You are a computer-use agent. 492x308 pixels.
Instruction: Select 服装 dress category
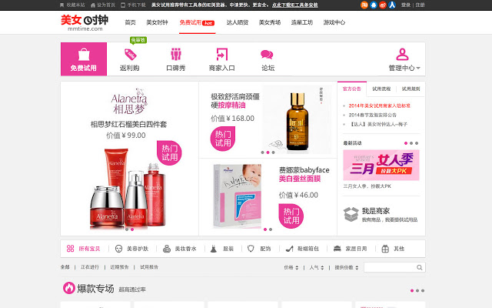point(222,249)
